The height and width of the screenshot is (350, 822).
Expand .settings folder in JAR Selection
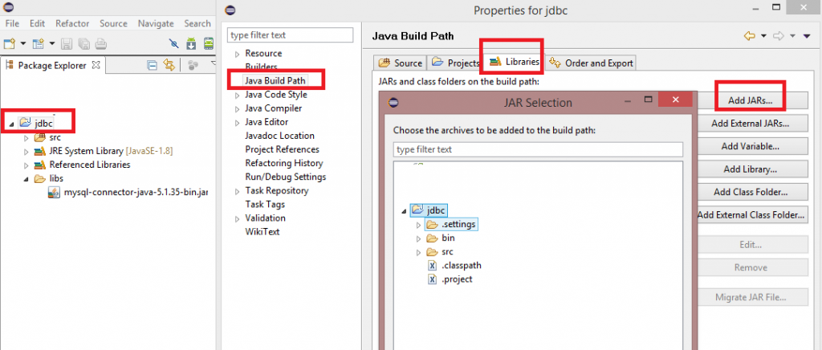coord(418,225)
